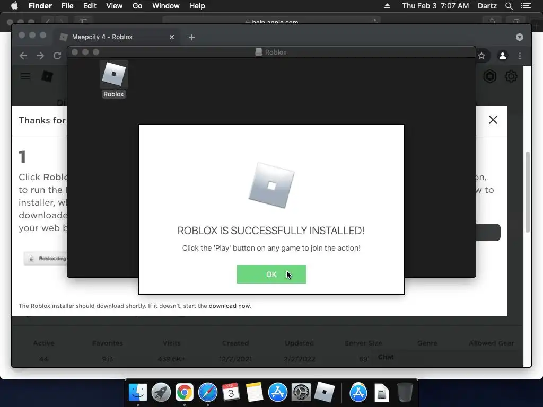Image resolution: width=543 pixels, height=407 pixels.
Task: Click the Chat bar in the Roblox page
Action: (446, 357)
